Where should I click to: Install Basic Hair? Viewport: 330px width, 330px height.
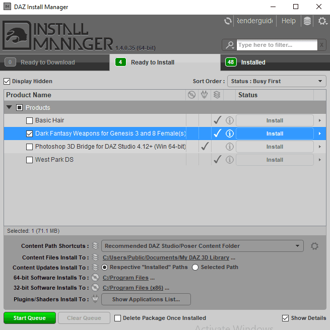(x=275, y=120)
